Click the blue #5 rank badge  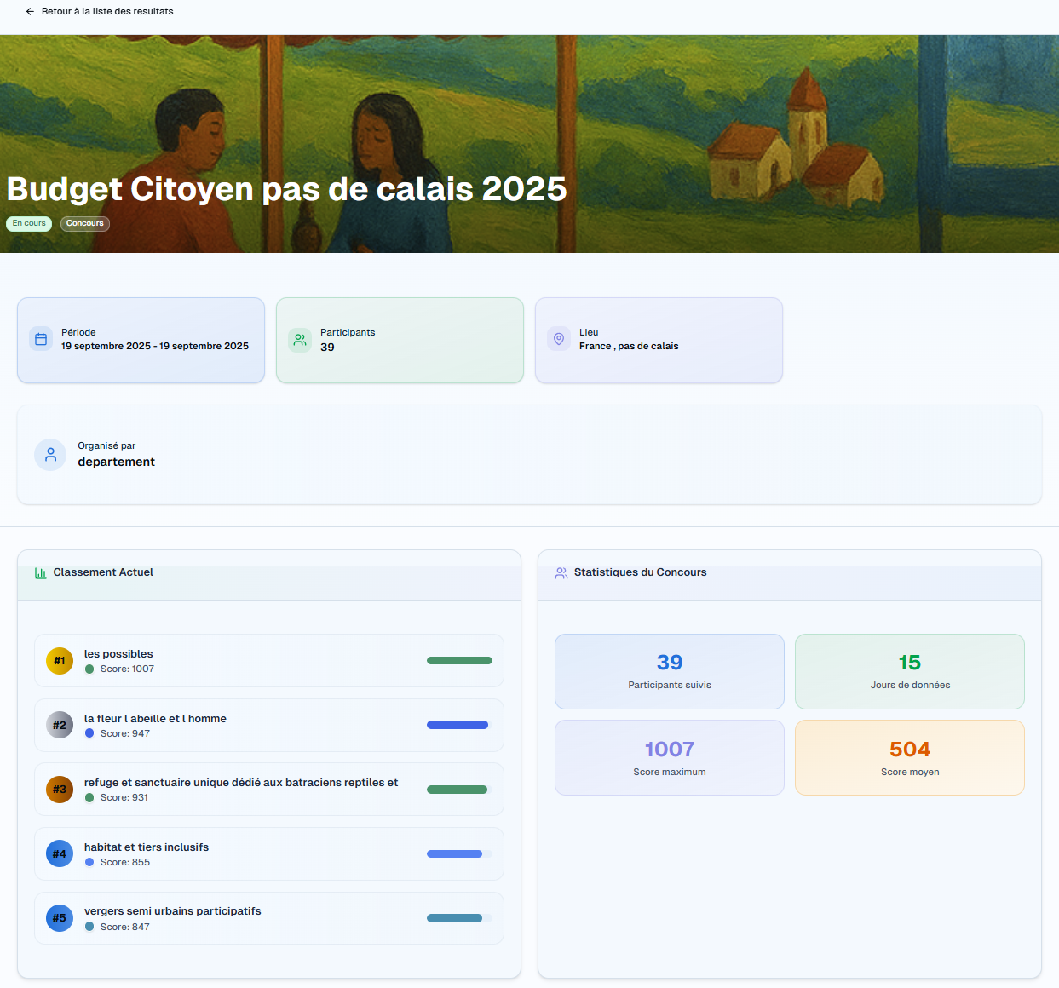[60, 918]
